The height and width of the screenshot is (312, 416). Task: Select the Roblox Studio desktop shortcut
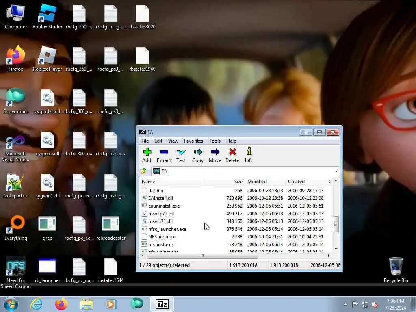[x=47, y=16]
